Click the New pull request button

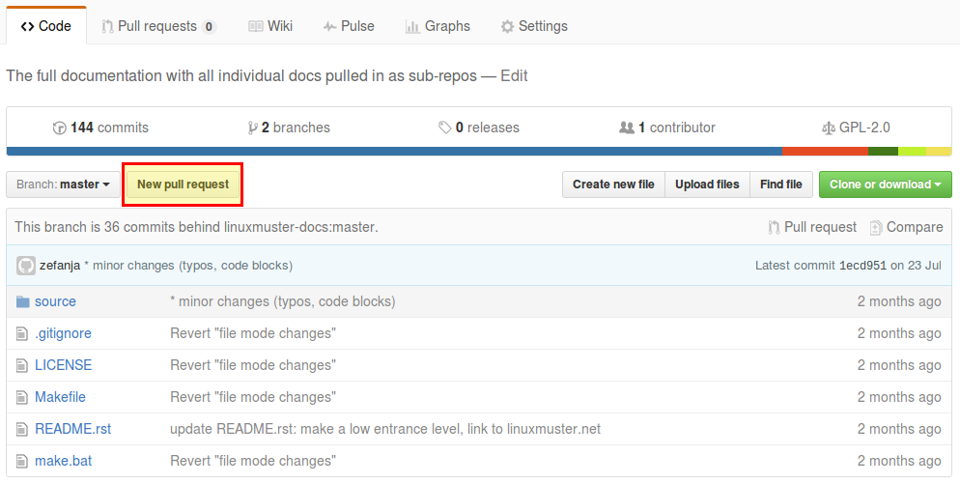tap(184, 185)
